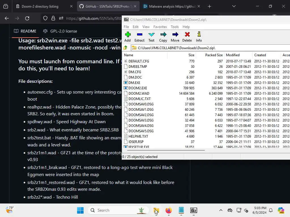The image size is (290, 217).
Task: Sort file list by Packed Size column
Action: point(210,55)
